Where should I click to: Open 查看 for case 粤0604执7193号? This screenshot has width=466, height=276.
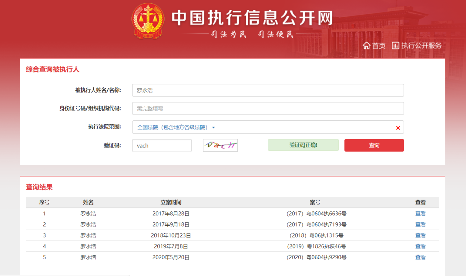420,225
